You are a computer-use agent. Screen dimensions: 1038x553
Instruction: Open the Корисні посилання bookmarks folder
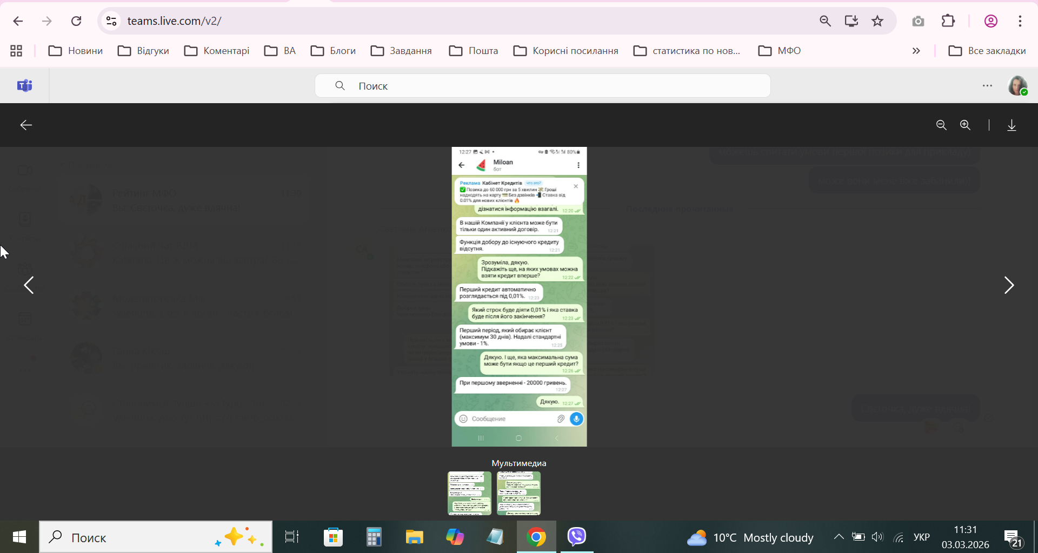tap(565, 51)
